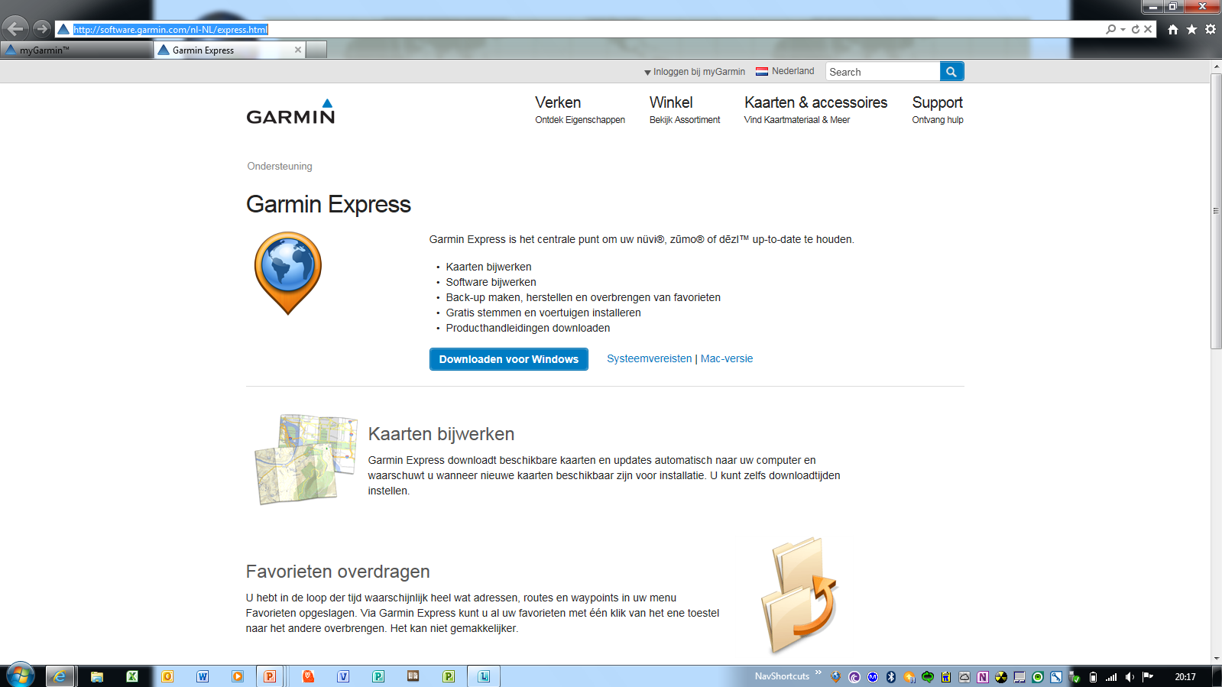Click the volume speaker tray icon
The image size is (1222, 687).
pyautogui.click(x=1130, y=677)
